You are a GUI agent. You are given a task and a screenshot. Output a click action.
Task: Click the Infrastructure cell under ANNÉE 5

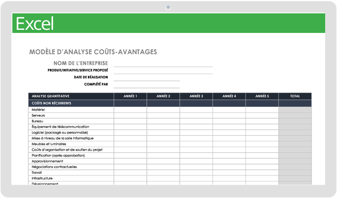coord(262,178)
